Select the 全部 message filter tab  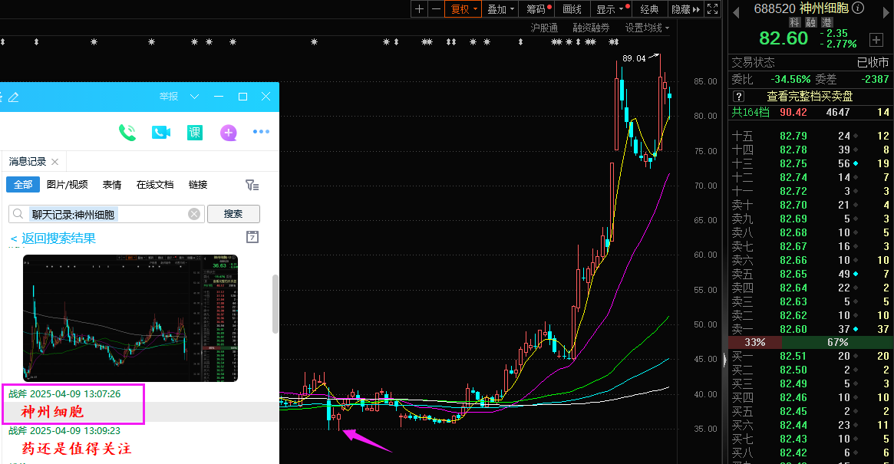tap(23, 185)
